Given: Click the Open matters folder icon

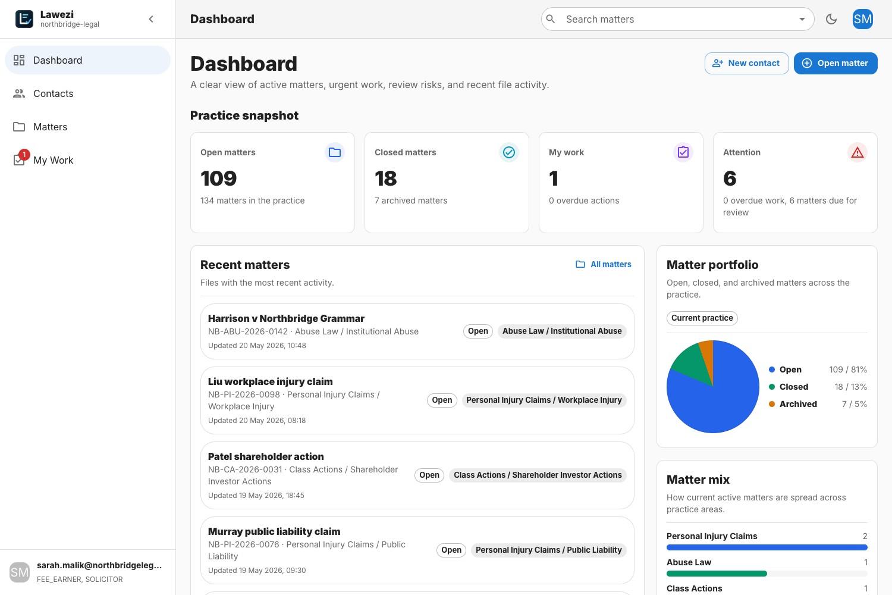Looking at the screenshot, I should tap(335, 152).
